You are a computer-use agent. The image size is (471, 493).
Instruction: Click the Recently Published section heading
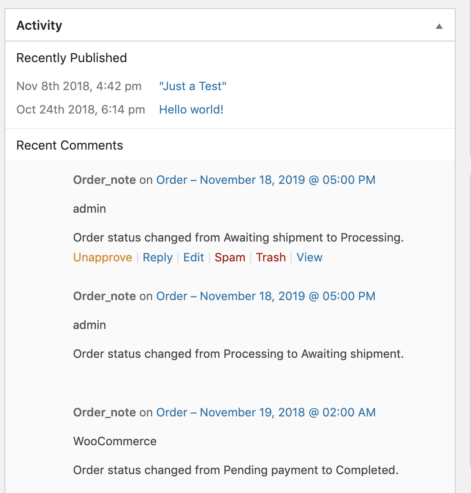point(71,58)
